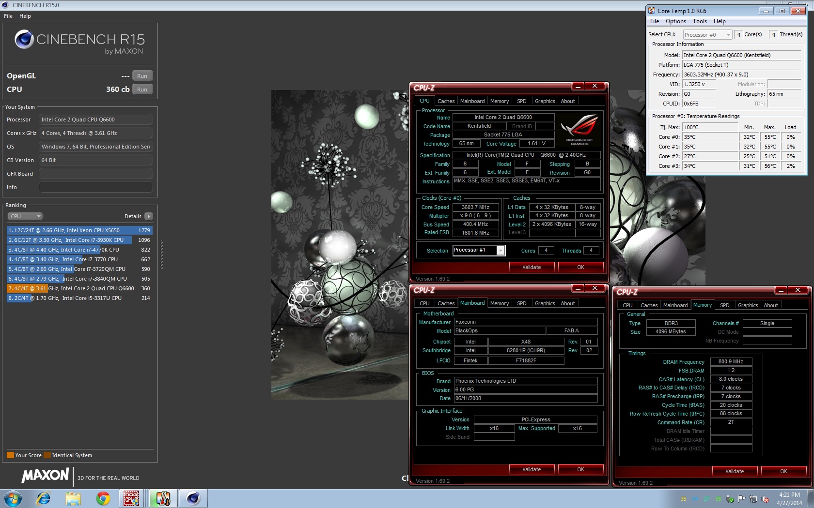This screenshot has width=814, height=508.
Task: Click the yellow 35 core temperature tray icon
Action: (x=683, y=499)
